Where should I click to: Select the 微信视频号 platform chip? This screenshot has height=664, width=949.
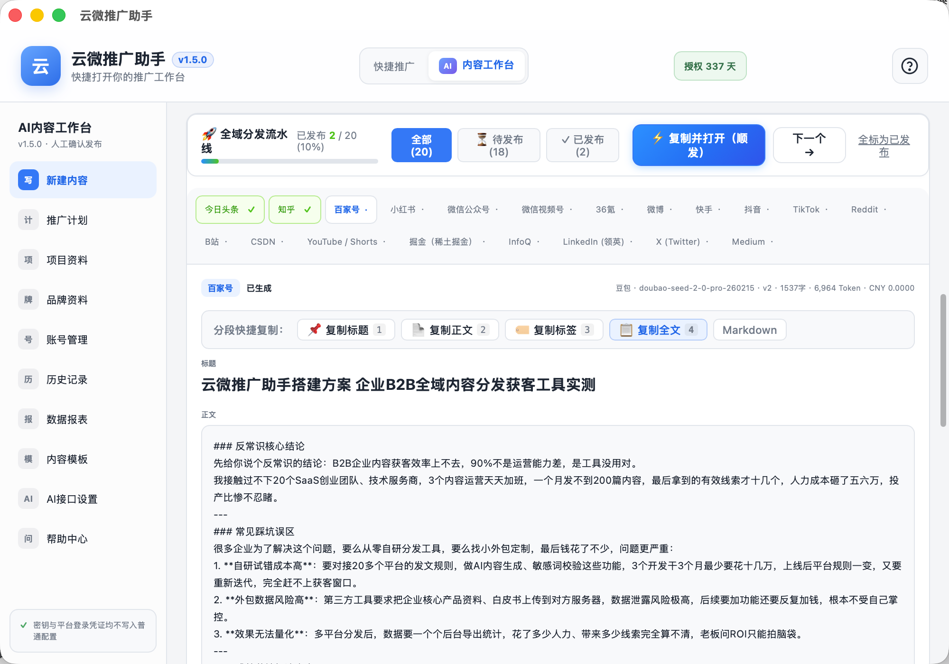click(547, 210)
